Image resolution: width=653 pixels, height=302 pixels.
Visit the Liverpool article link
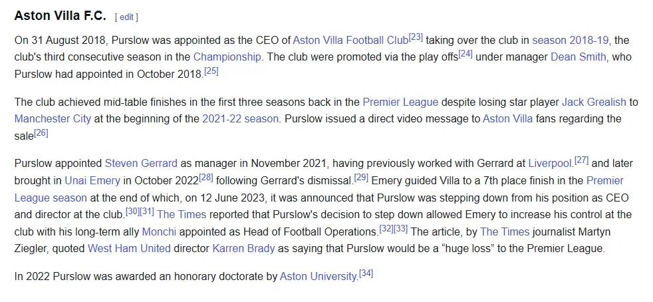point(551,163)
